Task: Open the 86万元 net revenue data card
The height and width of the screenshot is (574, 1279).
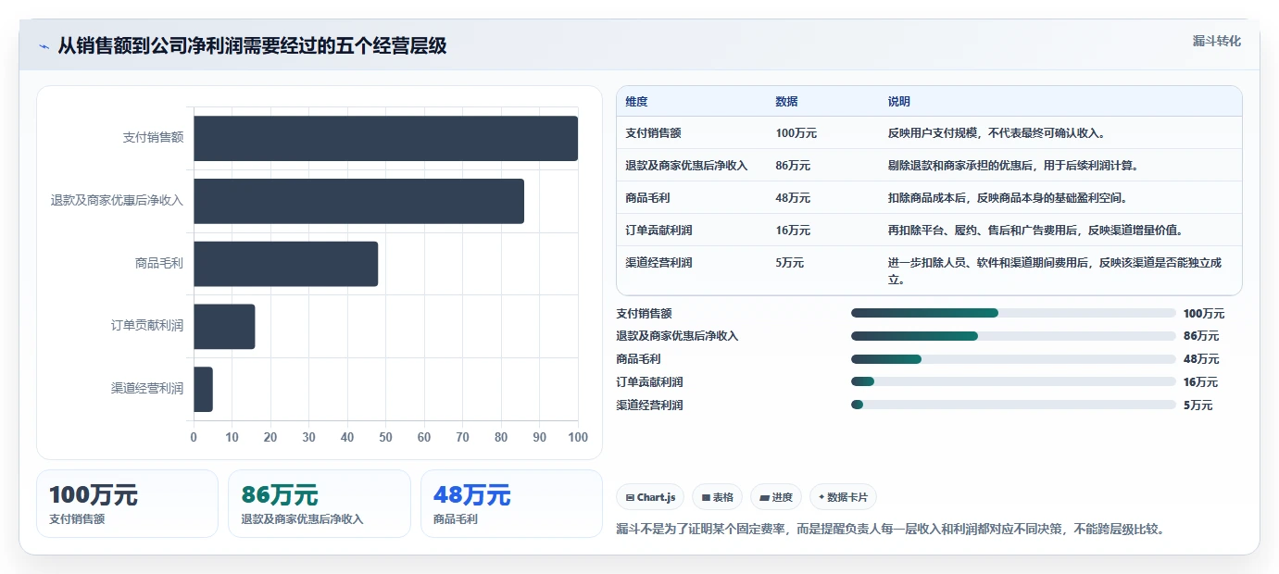Action: (319, 504)
